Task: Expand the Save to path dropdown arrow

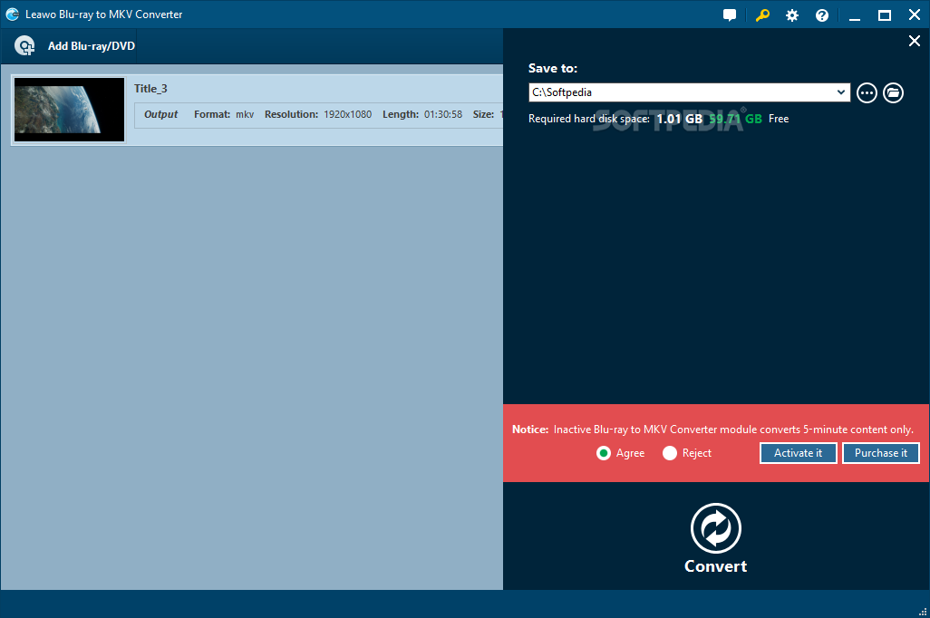Action: pyautogui.click(x=840, y=92)
